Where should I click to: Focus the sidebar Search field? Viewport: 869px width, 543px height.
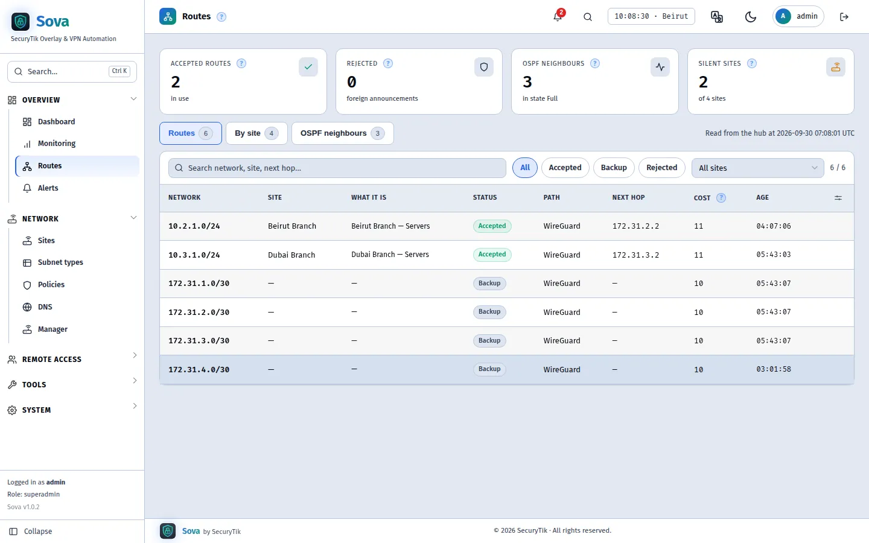point(72,71)
